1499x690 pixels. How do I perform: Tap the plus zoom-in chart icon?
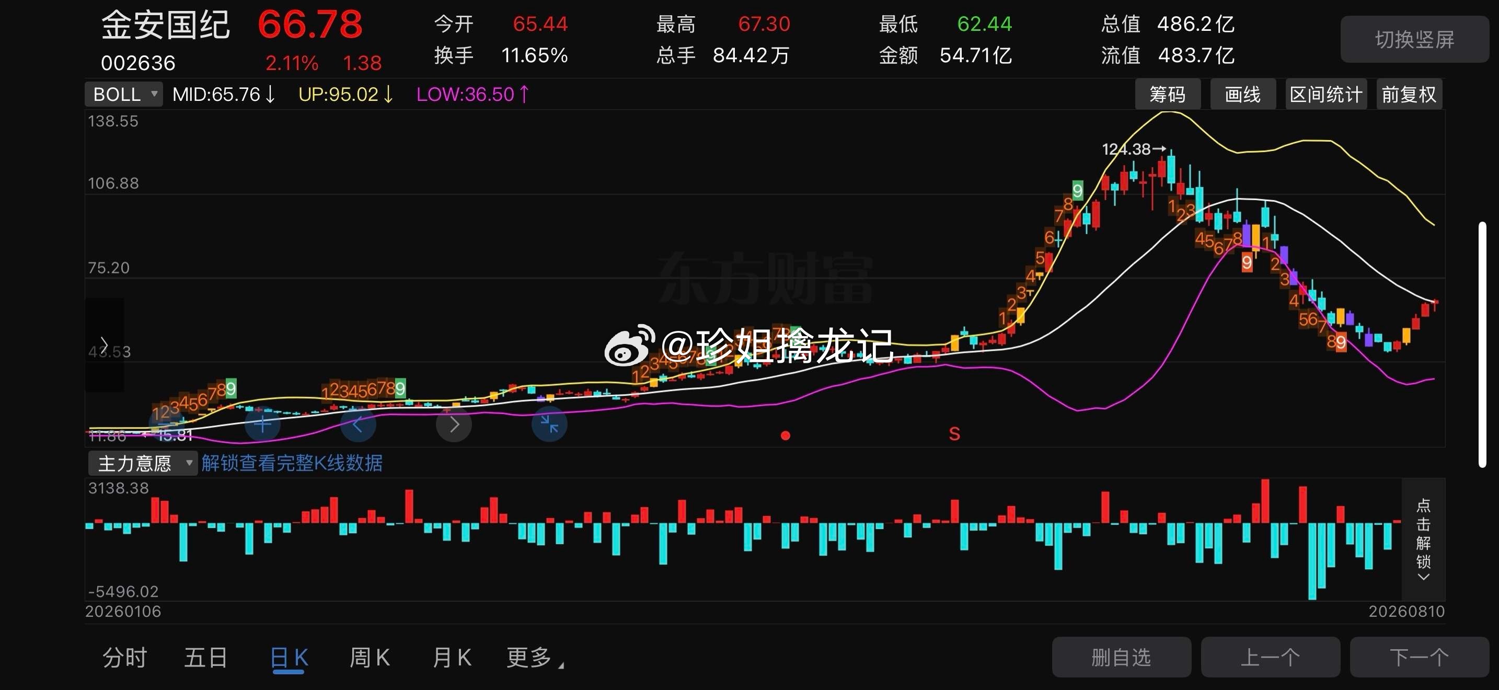pyautogui.click(x=262, y=424)
